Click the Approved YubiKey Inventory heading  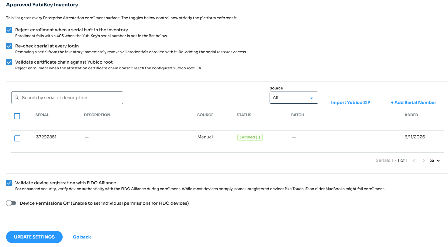(42, 5)
